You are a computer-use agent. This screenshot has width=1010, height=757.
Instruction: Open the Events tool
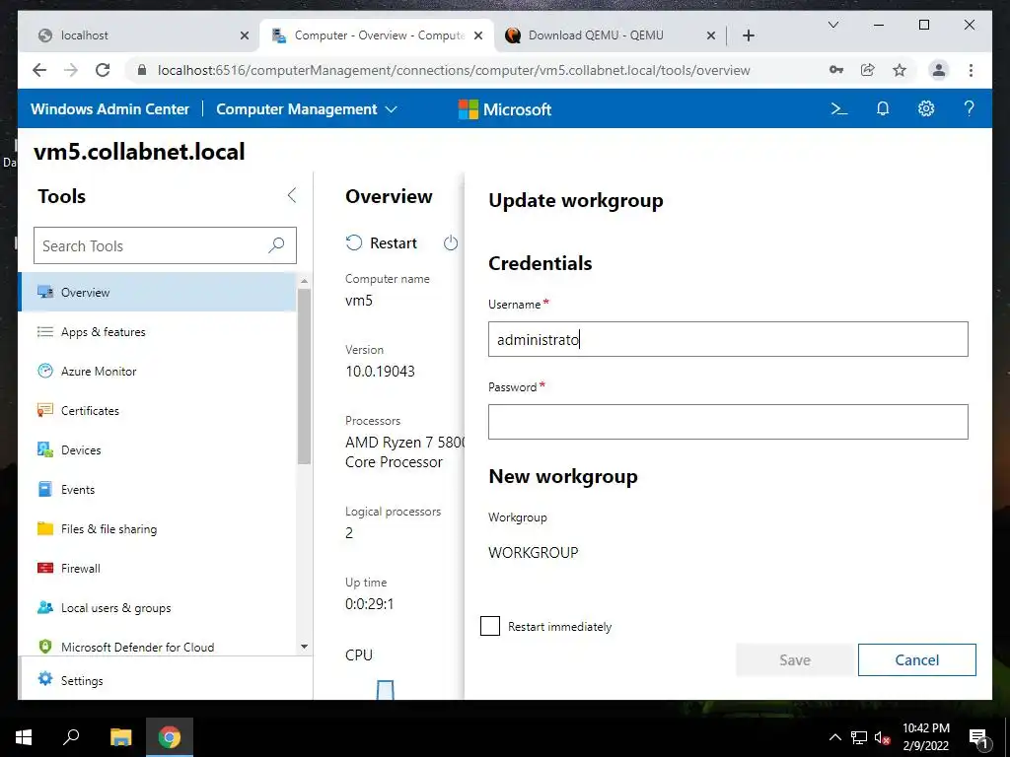pyautogui.click(x=158, y=489)
